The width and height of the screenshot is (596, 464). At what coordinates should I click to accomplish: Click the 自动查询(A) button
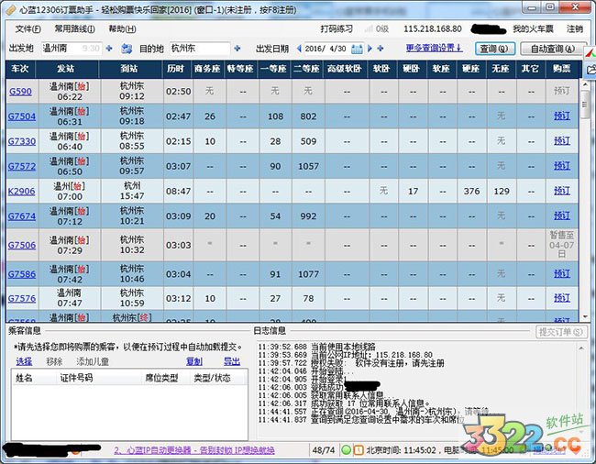coord(553,49)
